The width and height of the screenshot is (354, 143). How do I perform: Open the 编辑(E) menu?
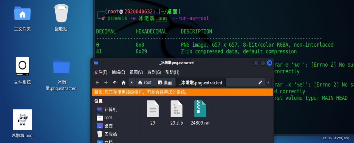click(118, 72)
